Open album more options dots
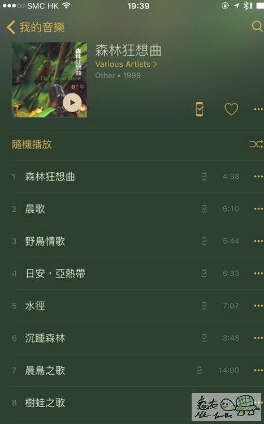The width and height of the screenshot is (264, 424). 258,109
